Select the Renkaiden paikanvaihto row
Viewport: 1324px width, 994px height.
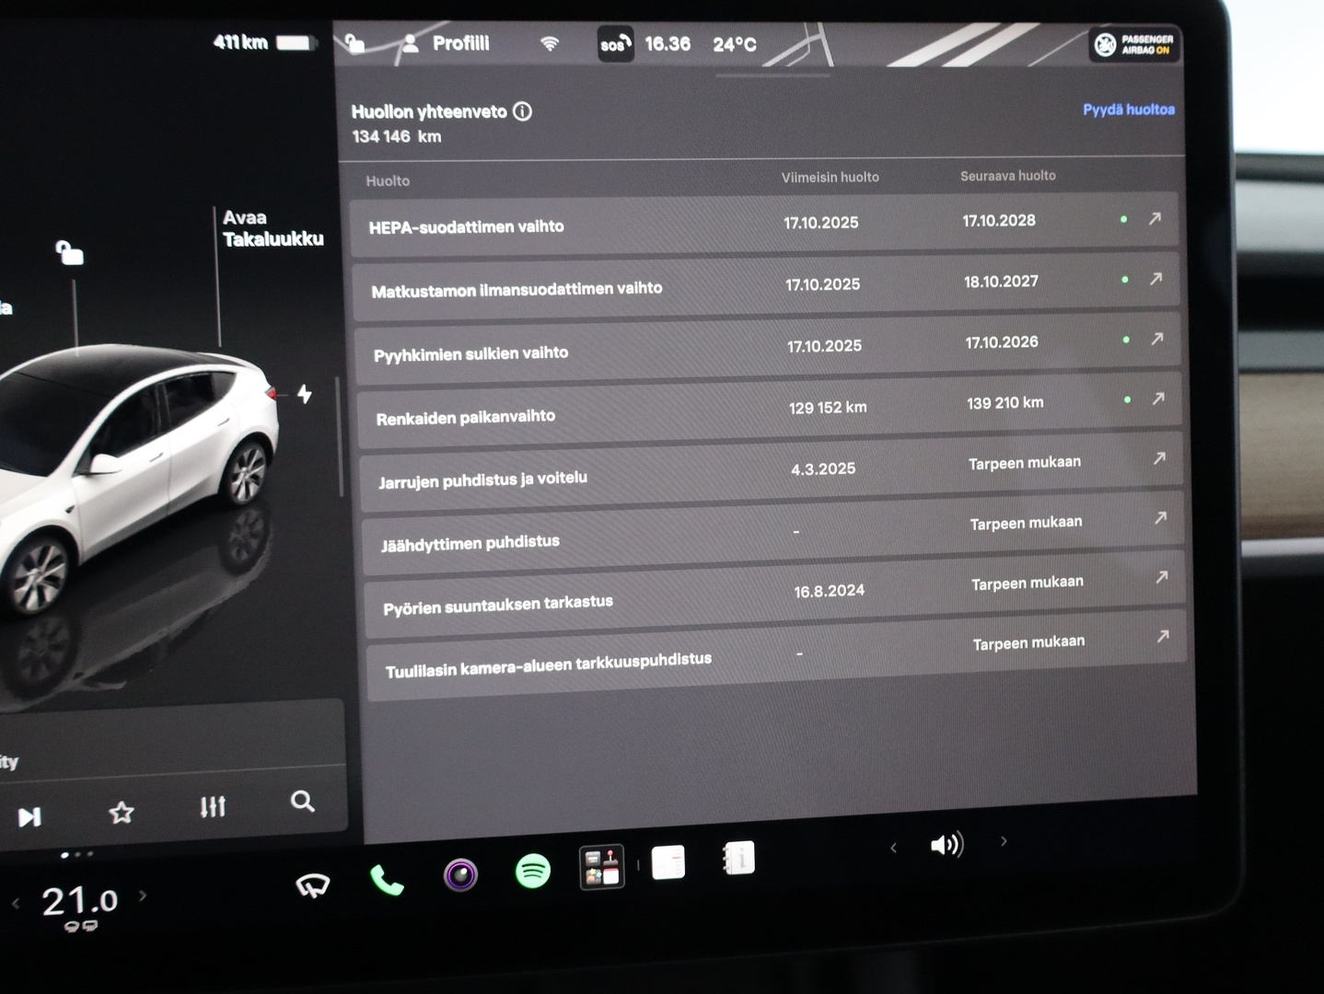(x=770, y=410)
